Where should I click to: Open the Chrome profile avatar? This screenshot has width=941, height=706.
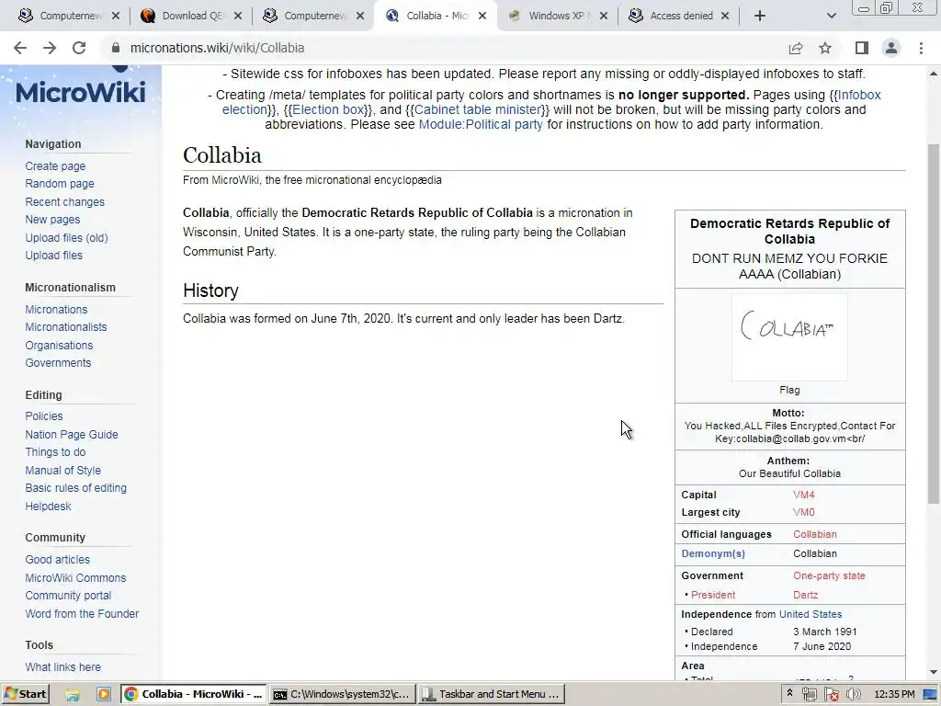coord(891,48)
